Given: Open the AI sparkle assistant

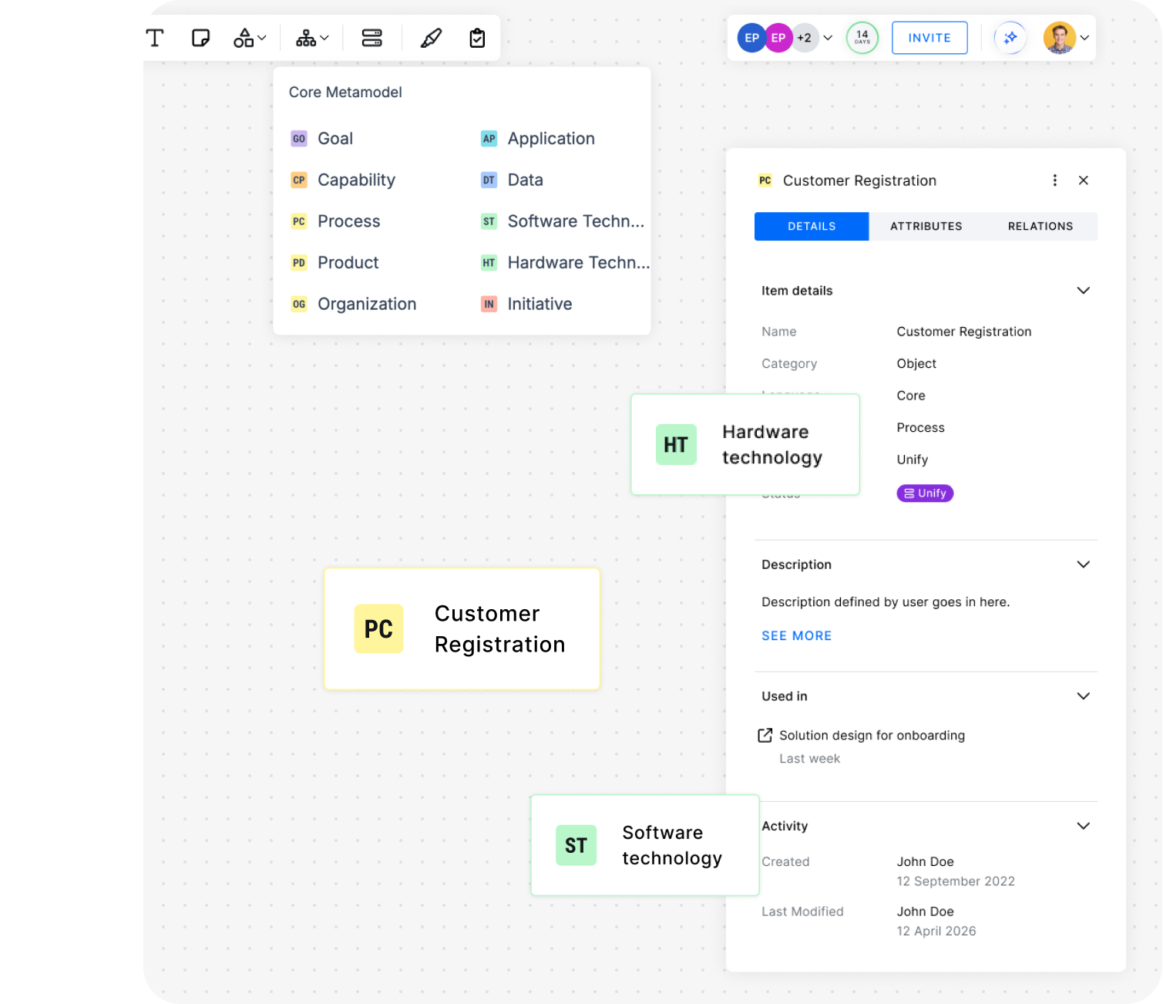Looking at the screenshot, I should (1010, 38).
